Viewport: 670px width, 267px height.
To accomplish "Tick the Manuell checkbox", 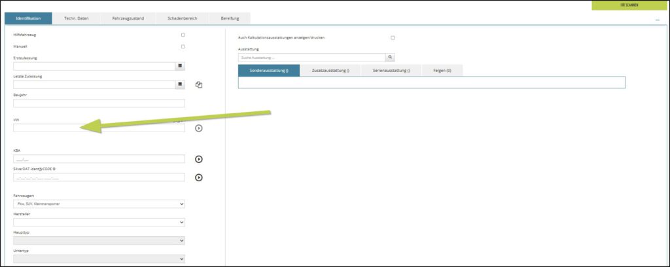I will [183, 46].
